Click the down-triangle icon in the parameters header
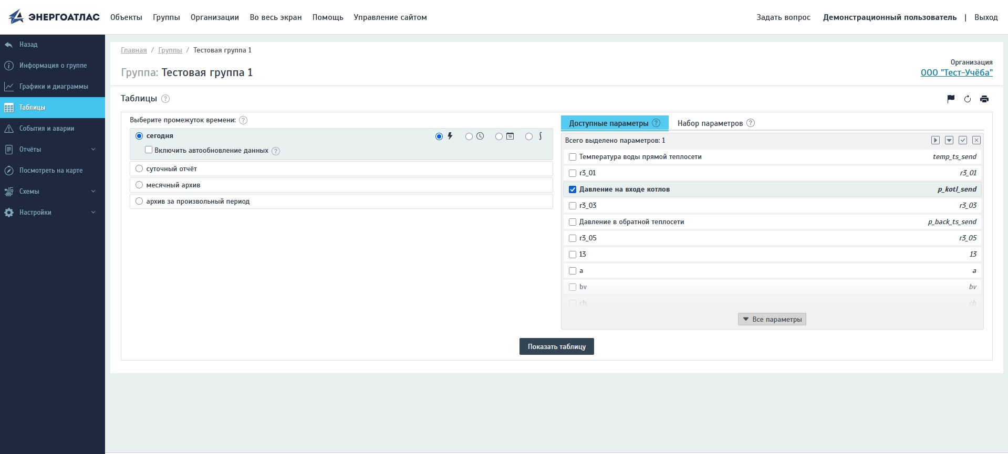The image size is (1008, 454). [949, 140]
